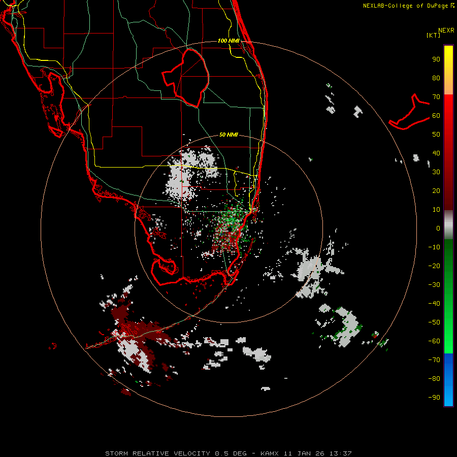
Task: Click the storm relative velocity caption at bottom
Action: pos(228,453)
